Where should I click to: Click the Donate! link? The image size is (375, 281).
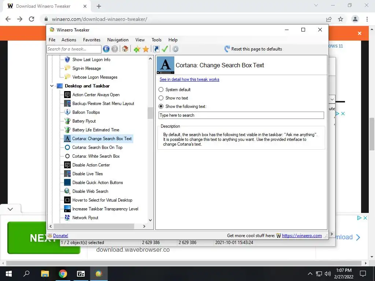click(x=60, y=236)
